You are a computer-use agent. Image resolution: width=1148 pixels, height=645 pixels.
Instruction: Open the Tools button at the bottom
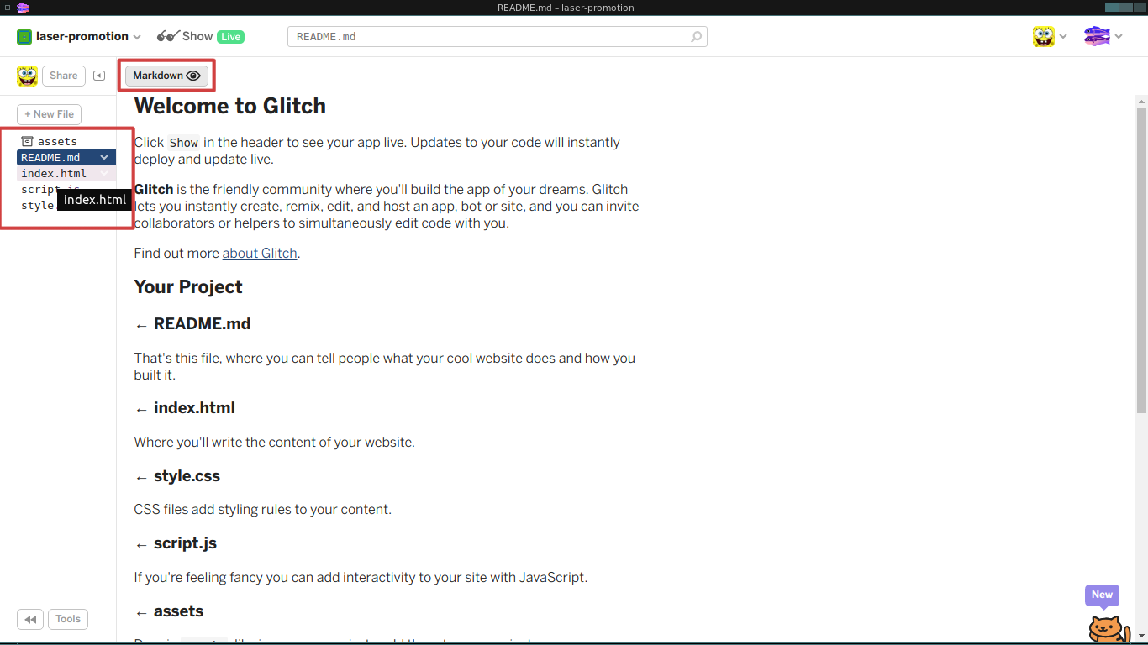(x=68, y=620)
